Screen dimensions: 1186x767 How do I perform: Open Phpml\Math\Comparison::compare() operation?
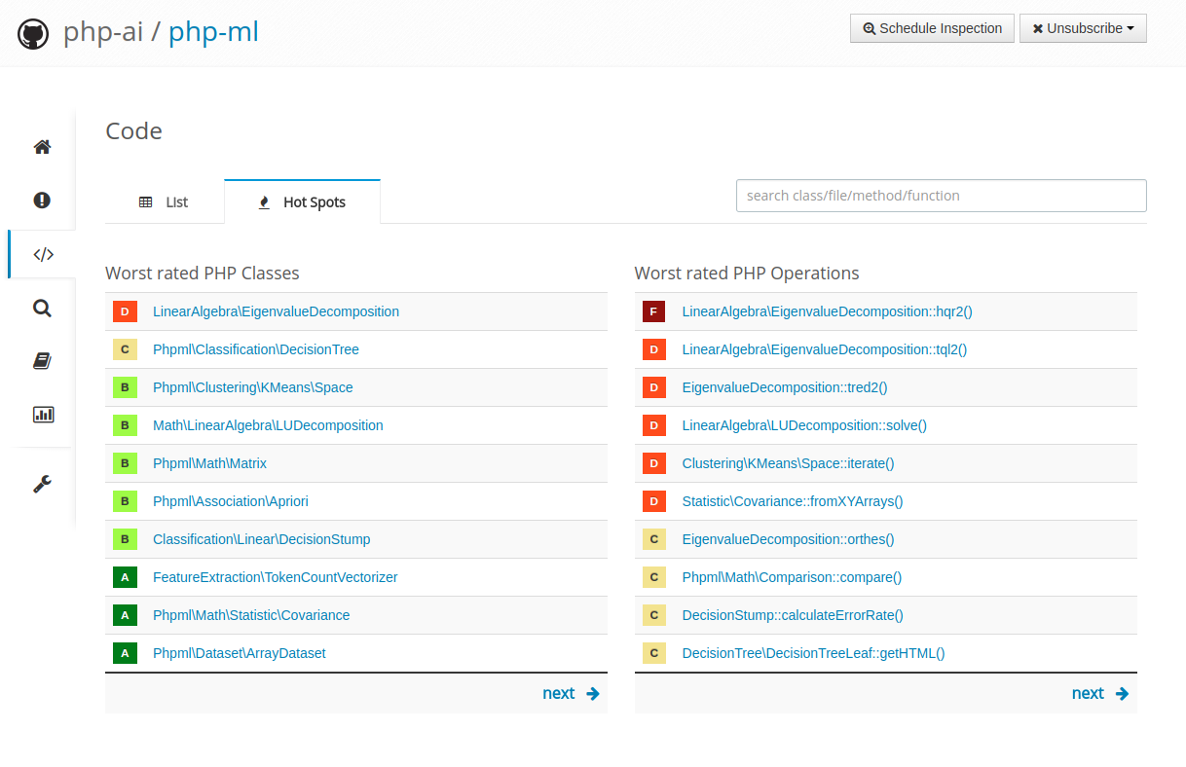pyautogui.click(x=793, y=577)
